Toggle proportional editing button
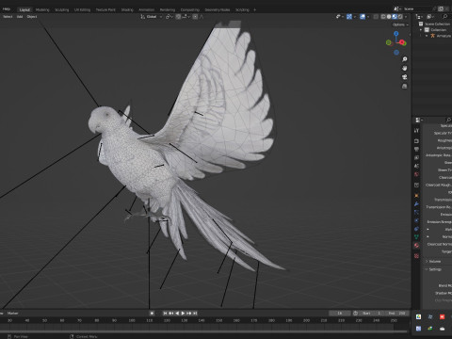 click(x=195, y=17)
